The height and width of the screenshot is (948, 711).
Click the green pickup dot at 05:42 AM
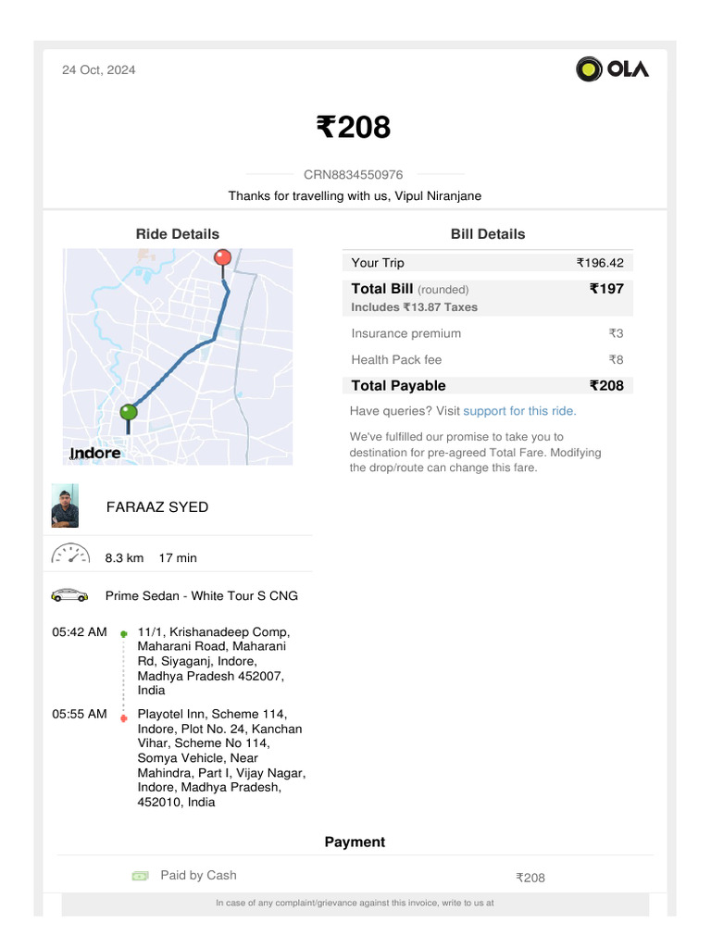click(x=124, y=634)
